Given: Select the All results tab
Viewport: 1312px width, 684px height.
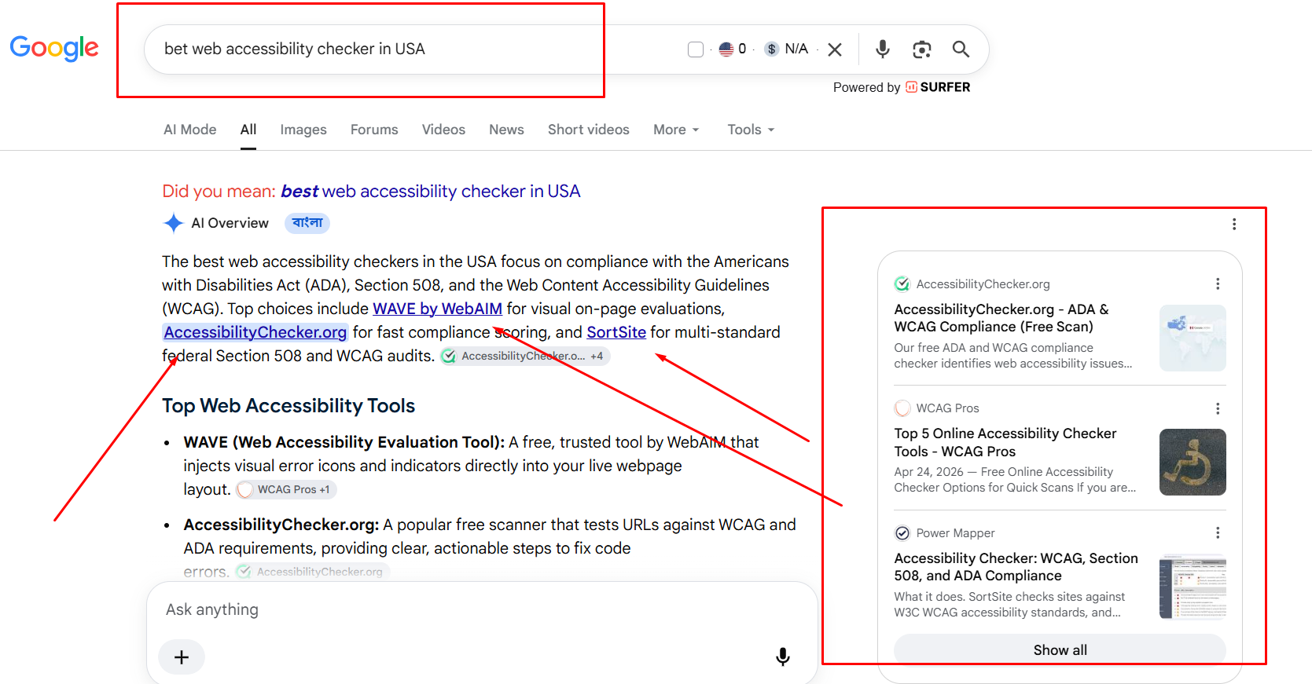Looking at the screenshot, I should tap(248, 130).
